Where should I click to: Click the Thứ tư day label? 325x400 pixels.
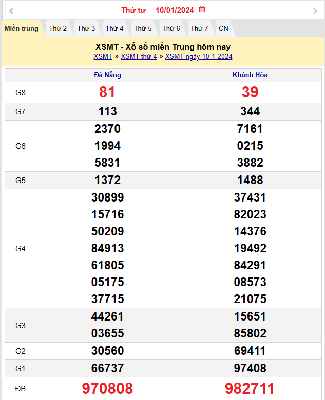tap(133, 10)
